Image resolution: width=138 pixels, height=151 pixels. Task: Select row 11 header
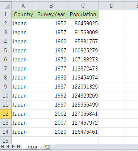point(6,105)
